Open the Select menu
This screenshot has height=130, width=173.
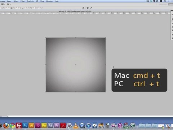tap(16, 1)
